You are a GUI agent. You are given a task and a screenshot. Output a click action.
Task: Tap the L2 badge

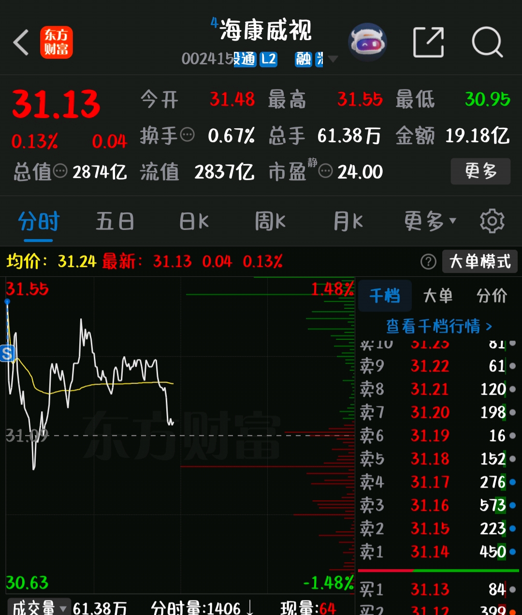tap(268, 59)
